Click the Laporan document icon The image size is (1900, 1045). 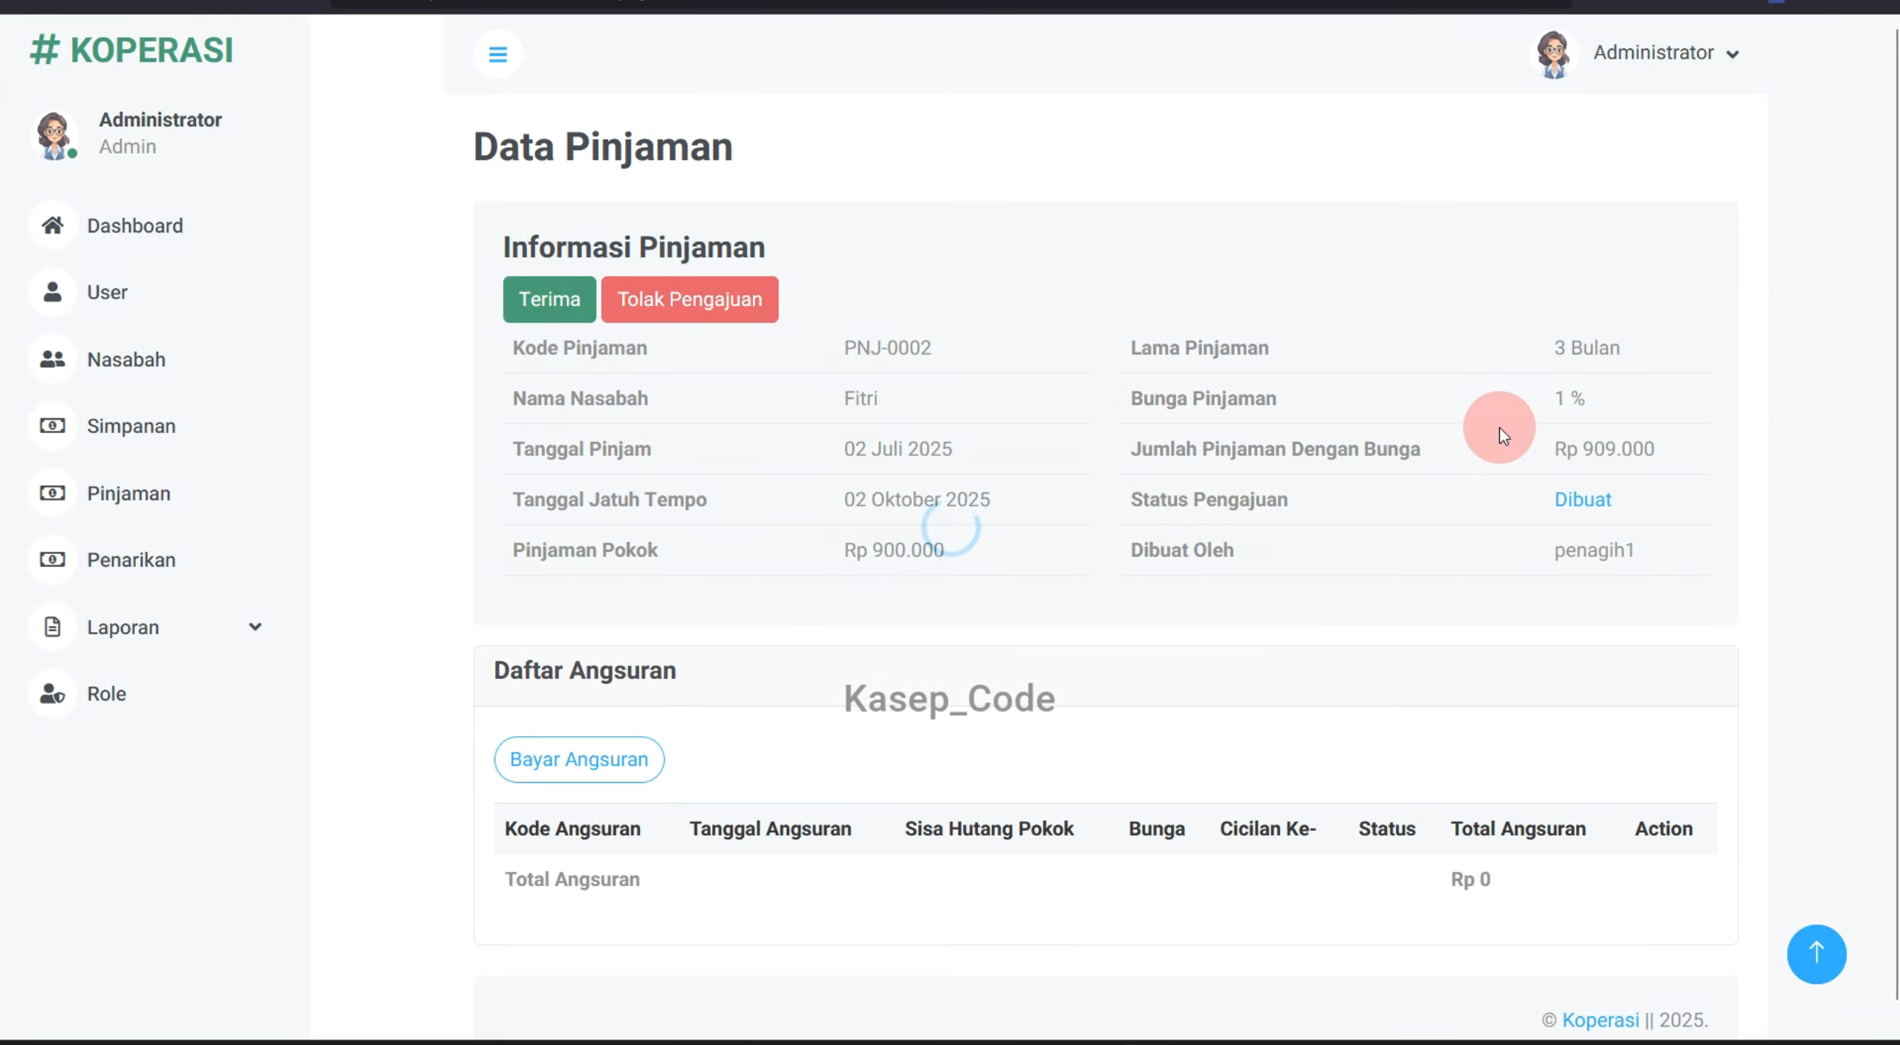[52, 627]
